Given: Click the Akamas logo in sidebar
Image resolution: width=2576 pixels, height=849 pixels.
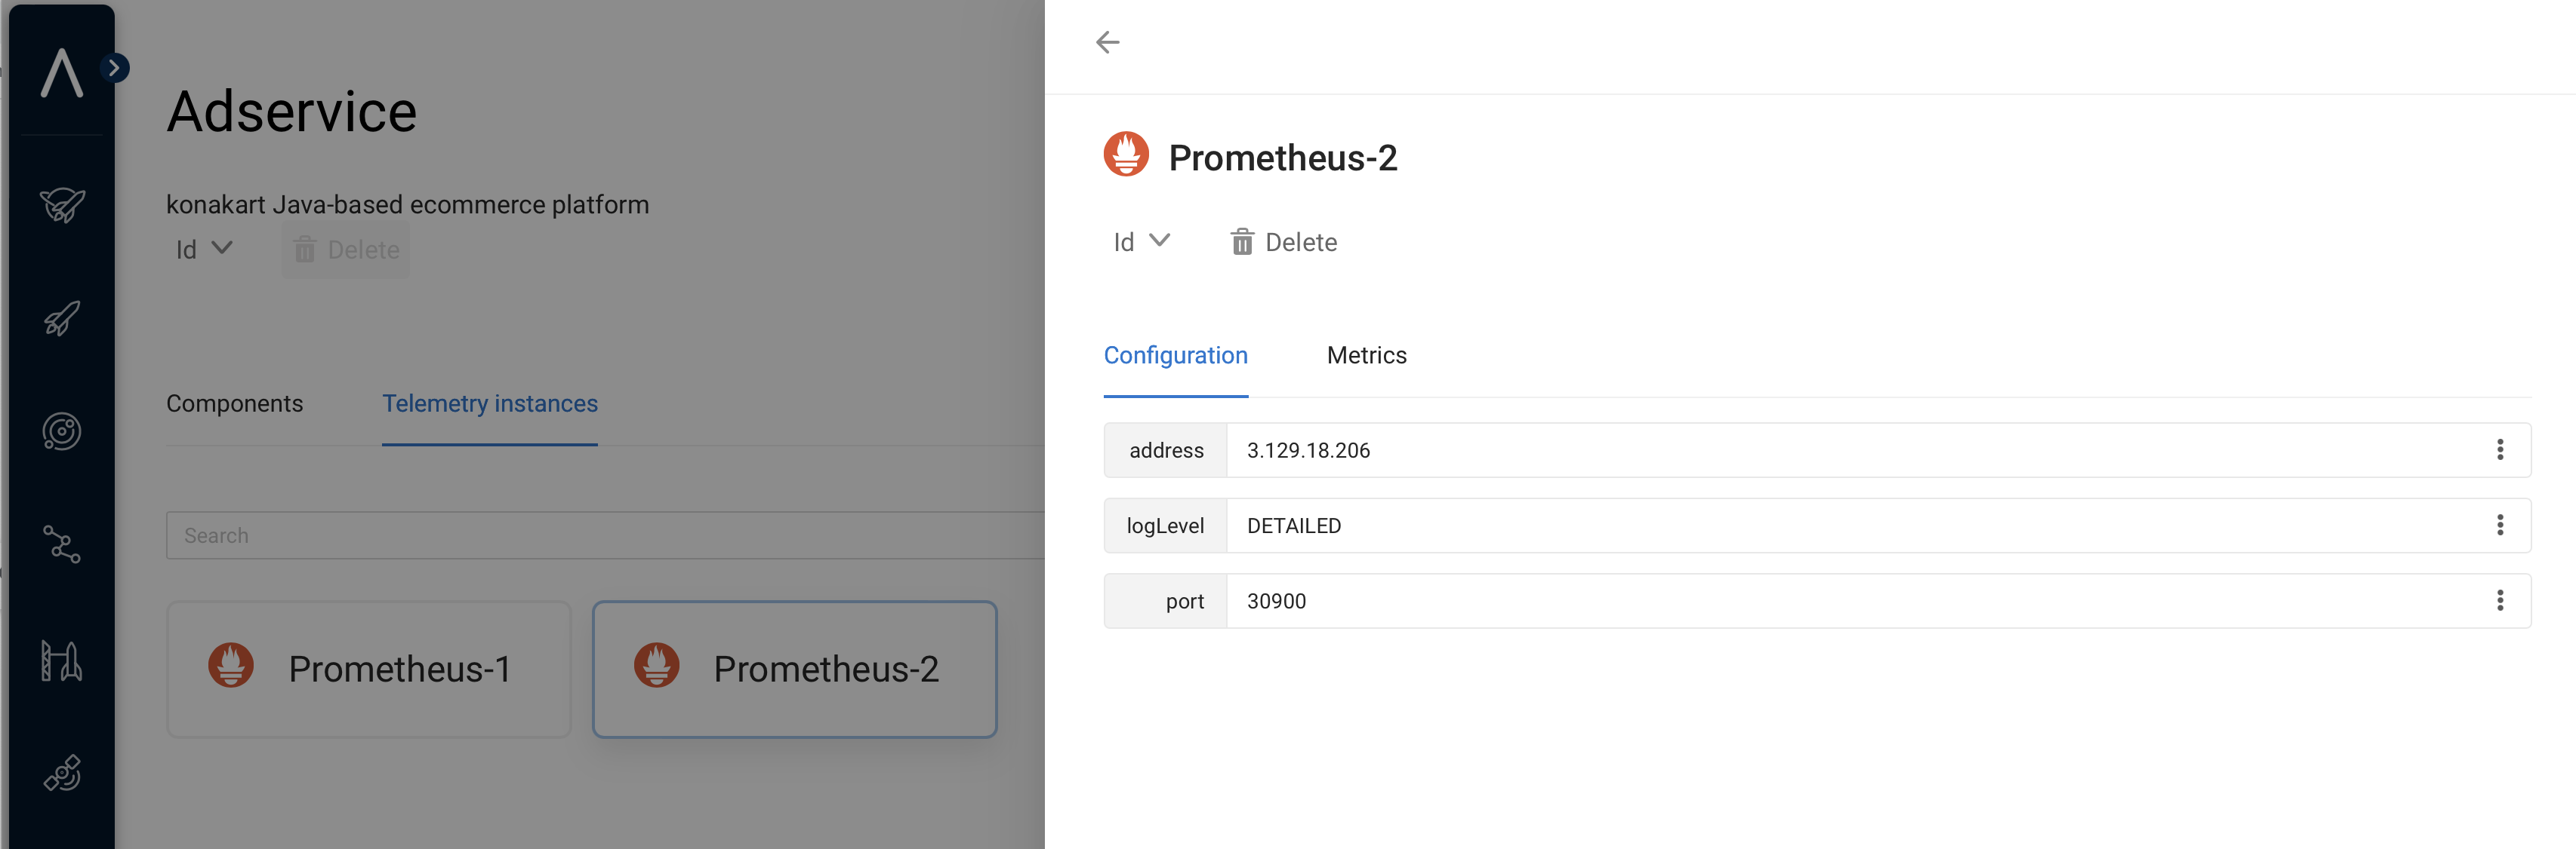Looking at the screenshot, I should pos(61,73).
